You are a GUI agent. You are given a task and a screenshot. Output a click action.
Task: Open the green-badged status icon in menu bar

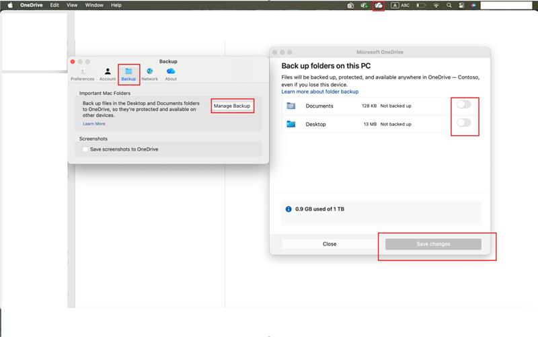364,5
